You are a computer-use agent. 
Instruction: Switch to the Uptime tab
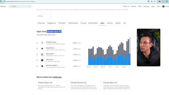click(x=118, y=23)
